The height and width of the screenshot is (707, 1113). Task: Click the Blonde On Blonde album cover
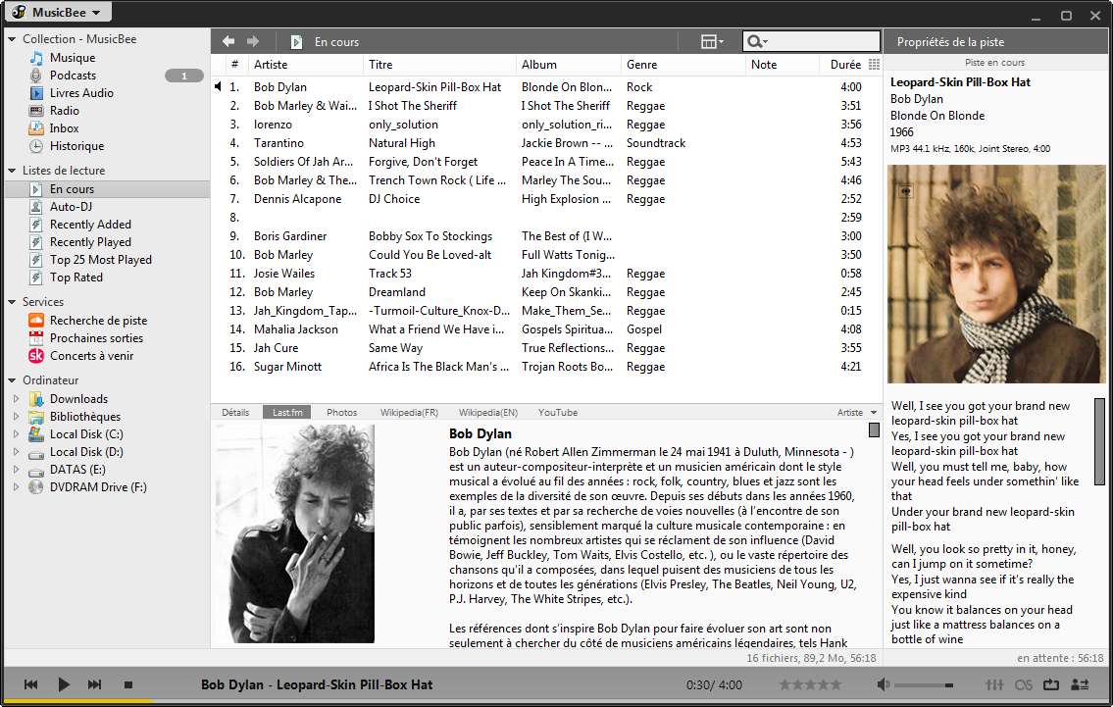click(996, 274)
